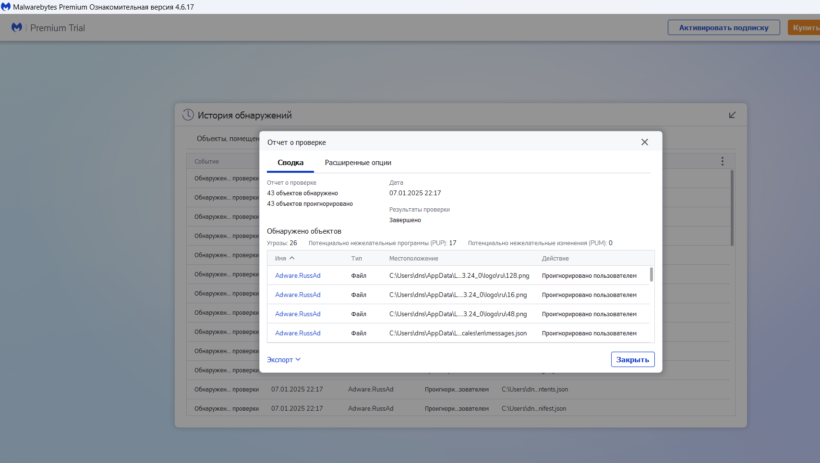Select the location path ending in messages.json

(458, 333)
